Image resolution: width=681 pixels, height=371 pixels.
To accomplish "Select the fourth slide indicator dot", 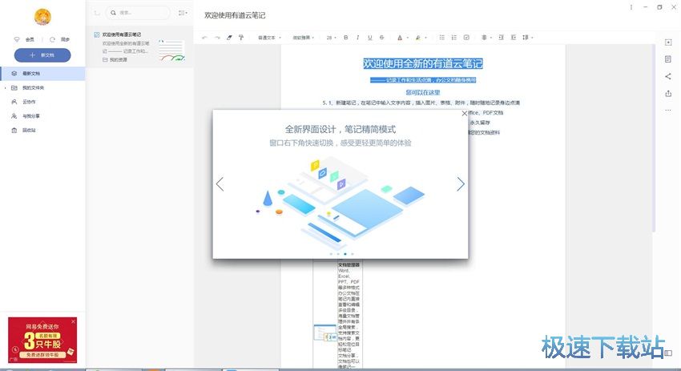I will coord(353,254).
